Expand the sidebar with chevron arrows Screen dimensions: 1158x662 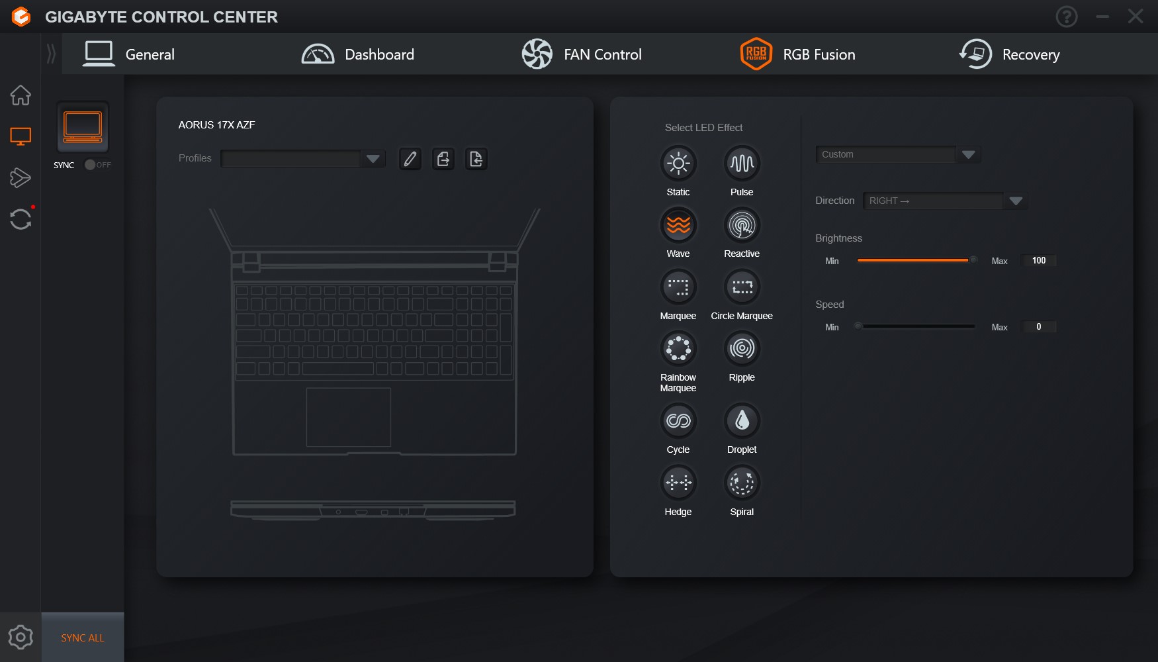[51, 54]
